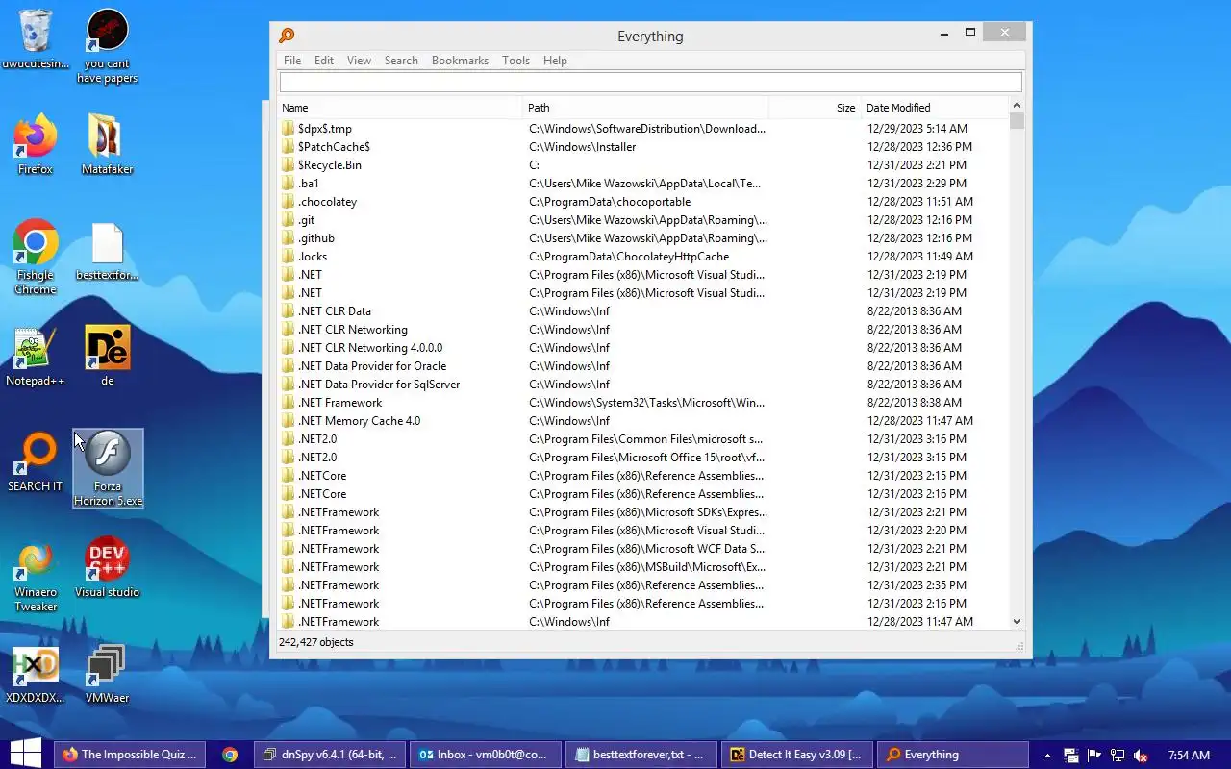Select the 'de' Detect It Easy shortcut
The image size is (1231, 769).
click(x=108, y=357)
